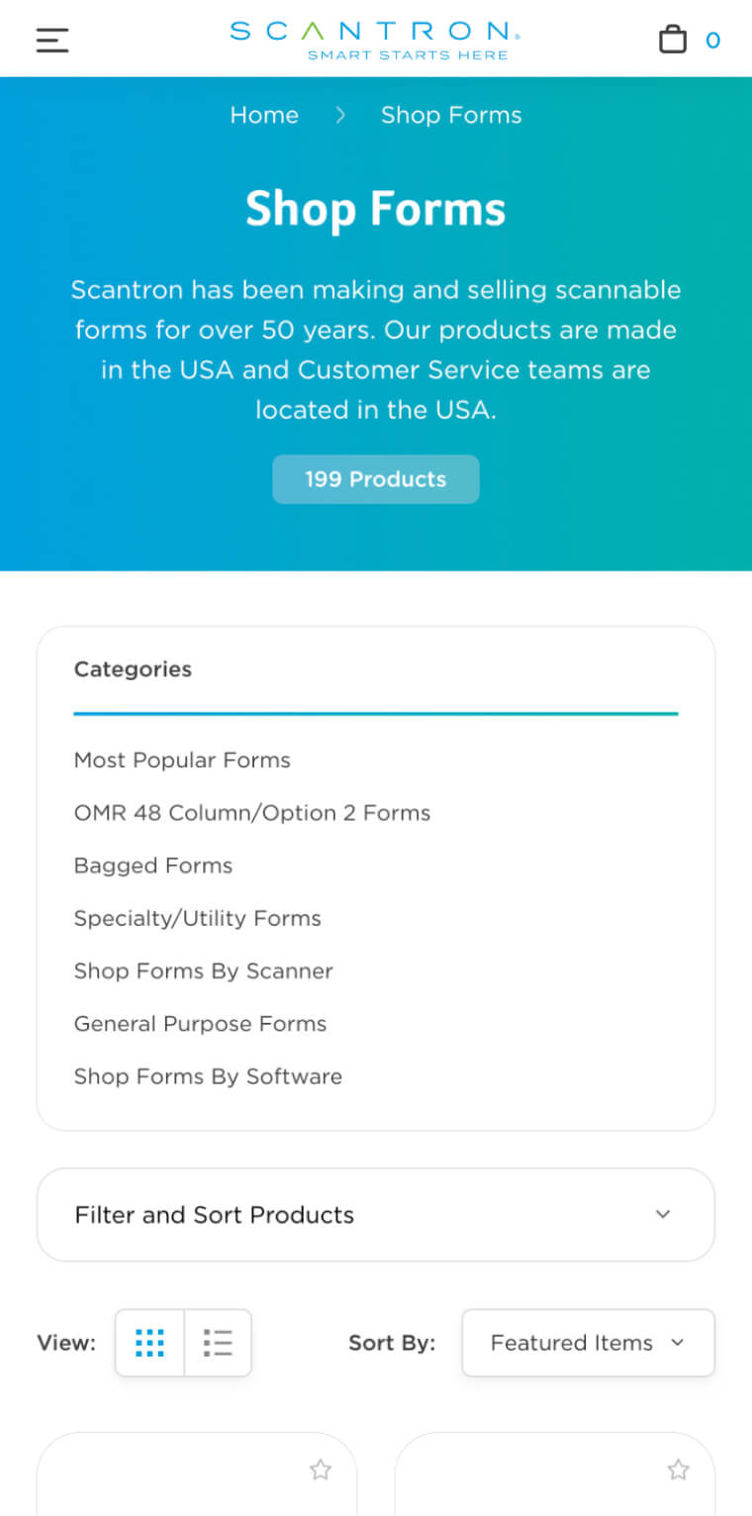
Task: Select General Purpose Forms category
Action: [200, 1024]
